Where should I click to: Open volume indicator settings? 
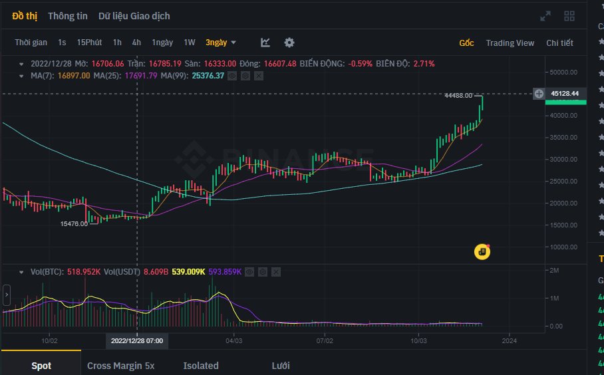(x=263, y=272)
